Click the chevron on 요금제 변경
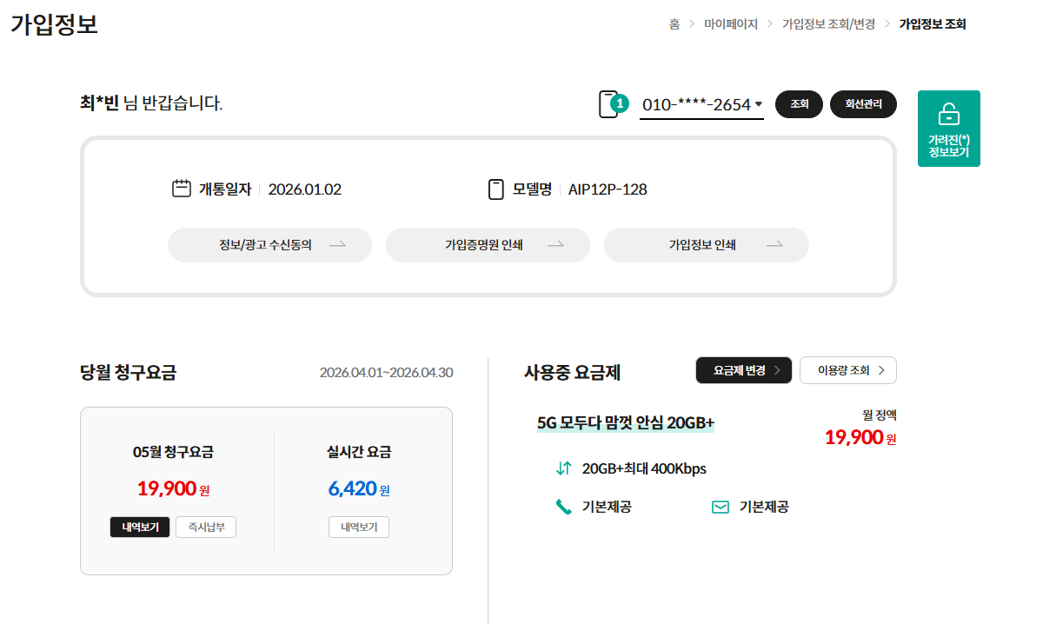This screenshot has height=624, width=1056. point(777,370)
